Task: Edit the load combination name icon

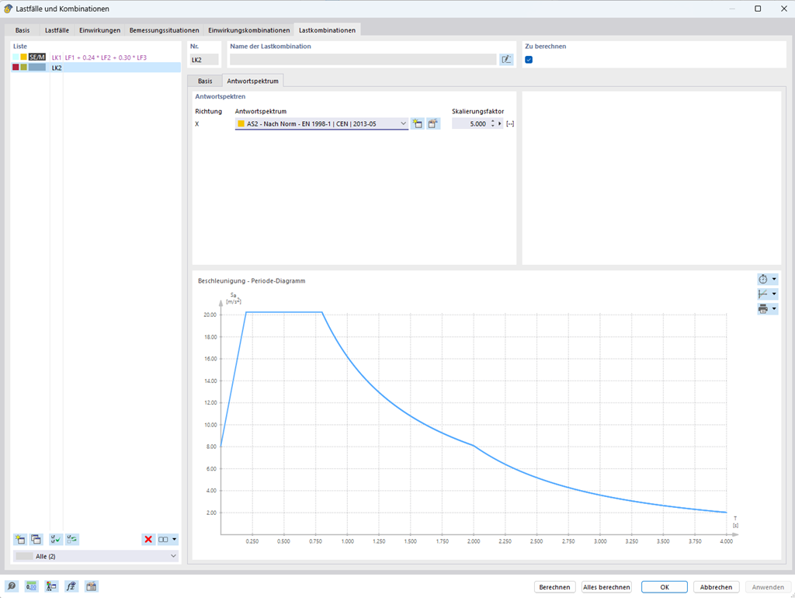Action: tap(506, 59)
